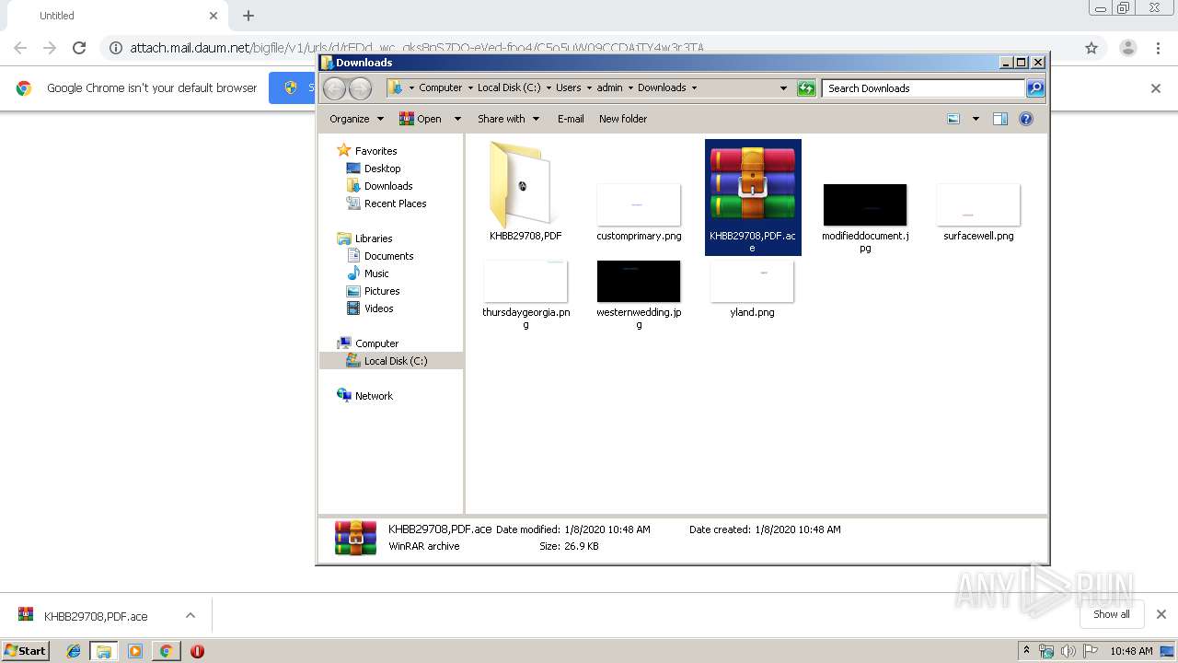This screenshot has height=663, width=1178.
Task: Select the KHBB29708,PDF.ace WinRAR archive
Action: click(x=753, y=196)
